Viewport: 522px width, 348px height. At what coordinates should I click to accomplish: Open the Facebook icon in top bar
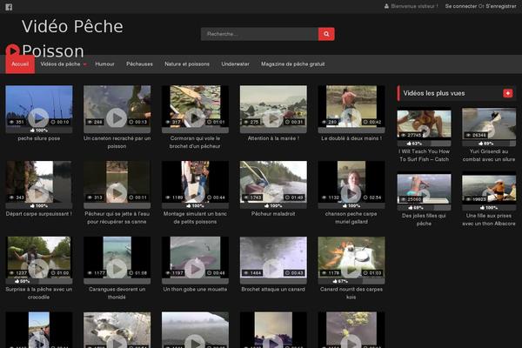point(9,7)
